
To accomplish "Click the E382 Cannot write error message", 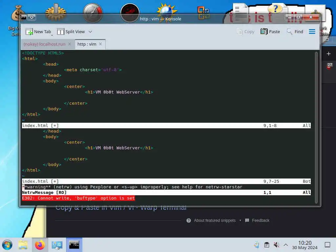I will point(78,198).
